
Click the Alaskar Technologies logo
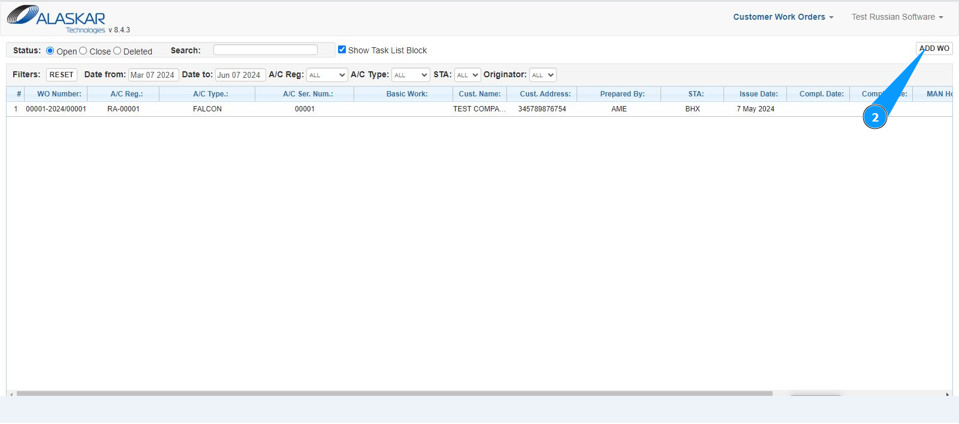(56, 19)
